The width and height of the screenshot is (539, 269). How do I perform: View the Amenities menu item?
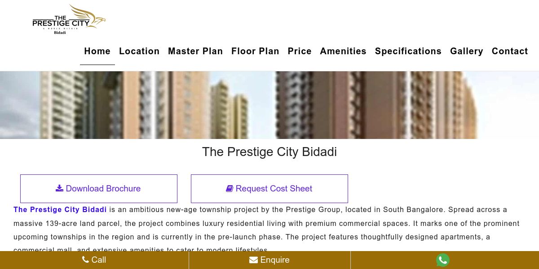click(x=343, y=51)
